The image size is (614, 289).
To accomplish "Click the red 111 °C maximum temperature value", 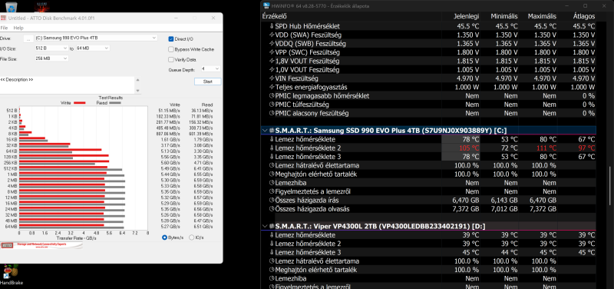I will [x=546, y=148].
